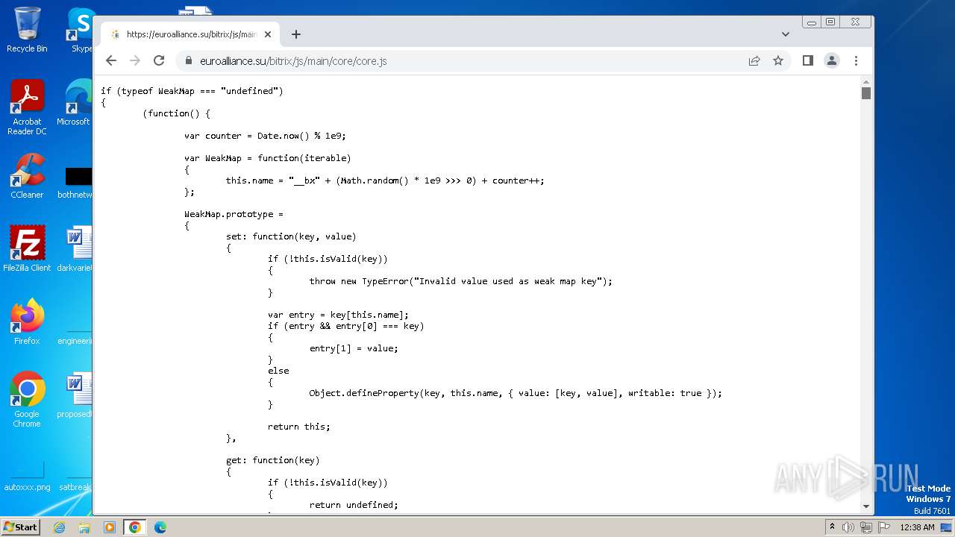Open autoxxx.png desktop file
The height and width of the screenshot is (537, 955).
[27, 476]
